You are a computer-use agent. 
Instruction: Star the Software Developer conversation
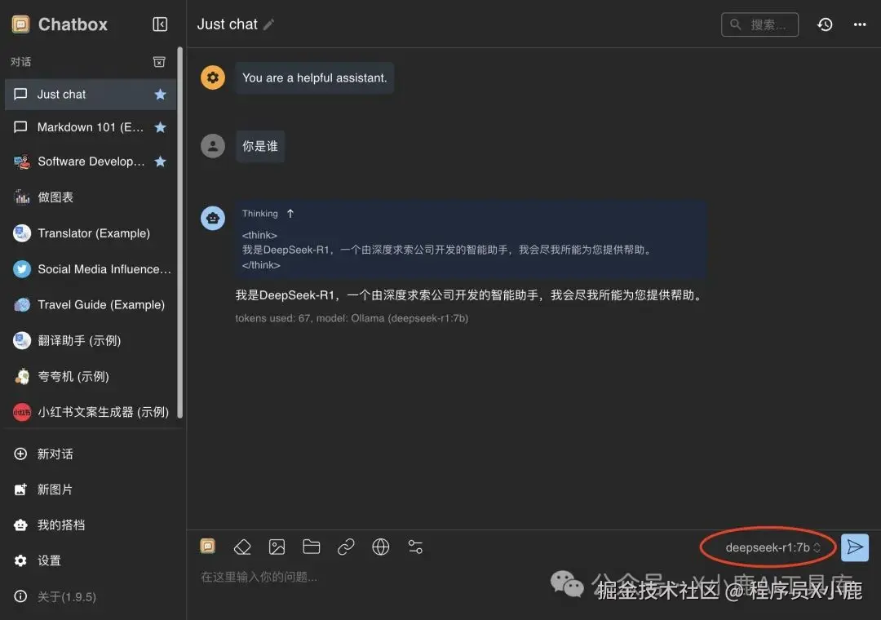point(160,161)
